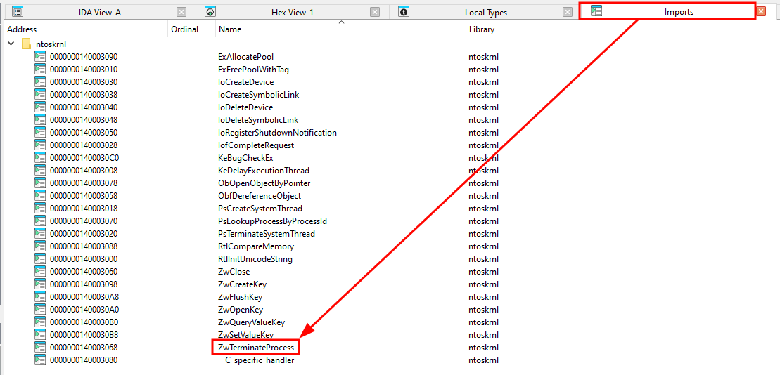
Task: Click import icon for address 0000000140003090
Action: point(40,57)
